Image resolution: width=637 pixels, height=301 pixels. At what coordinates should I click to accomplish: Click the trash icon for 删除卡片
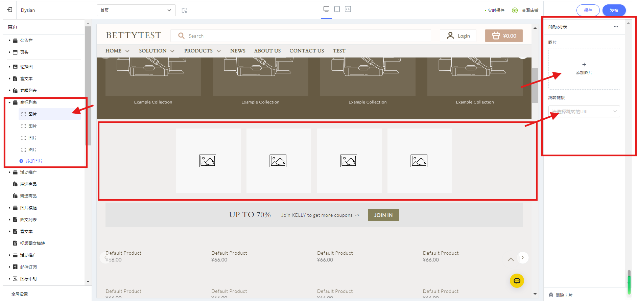pyautogui.click(x=551, y=295)
